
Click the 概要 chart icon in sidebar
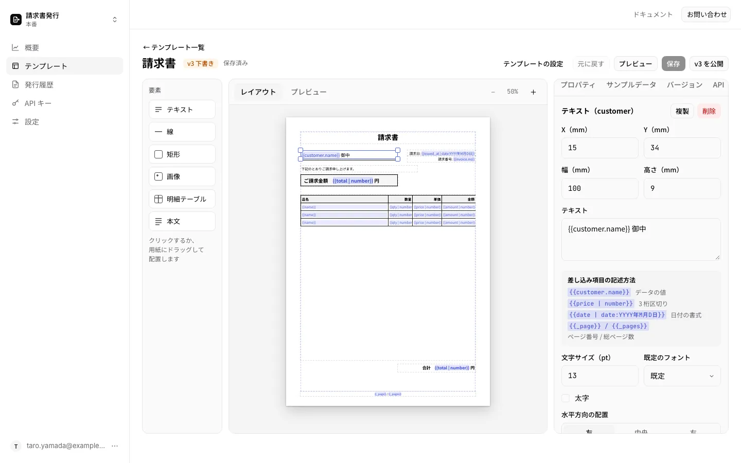pyautogui.click(x=15, y=48)
